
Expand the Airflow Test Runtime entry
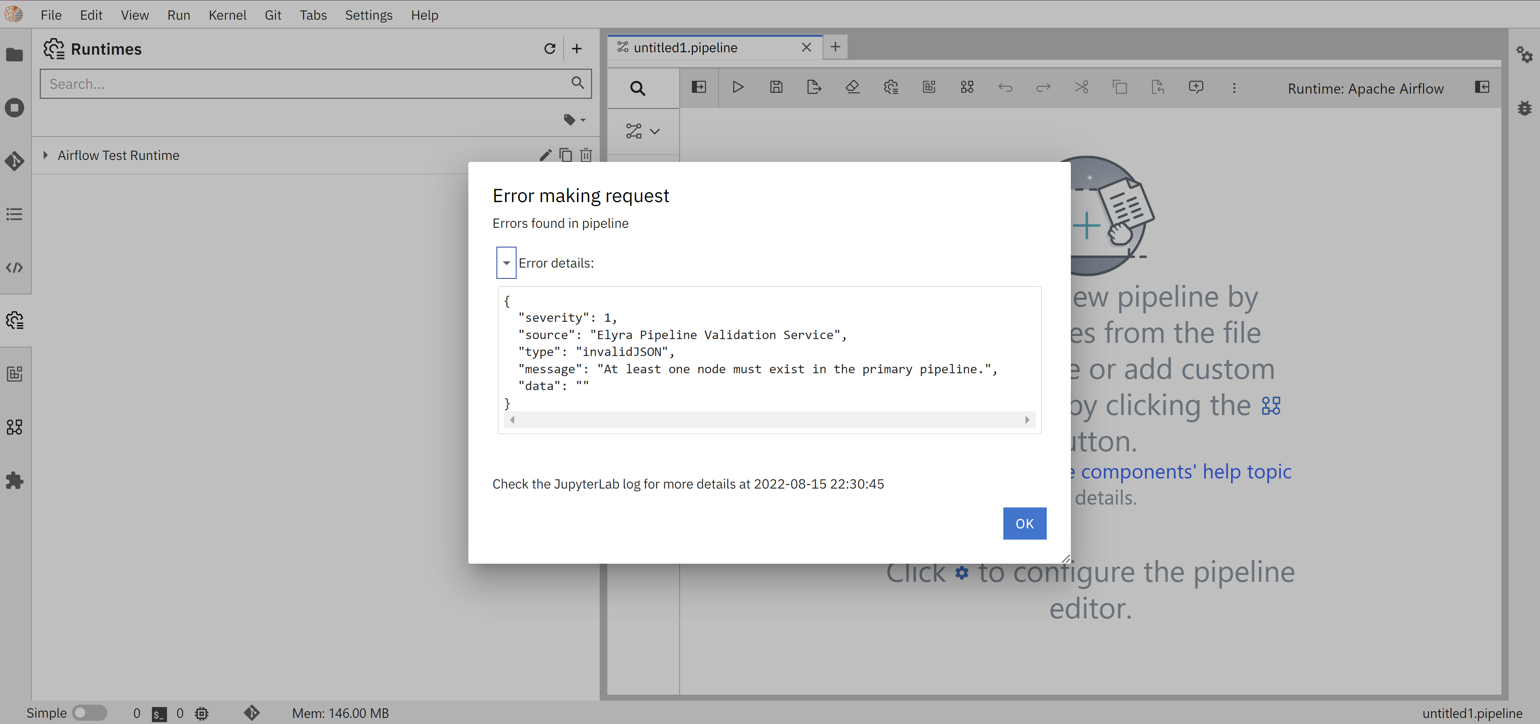point(45,155)
